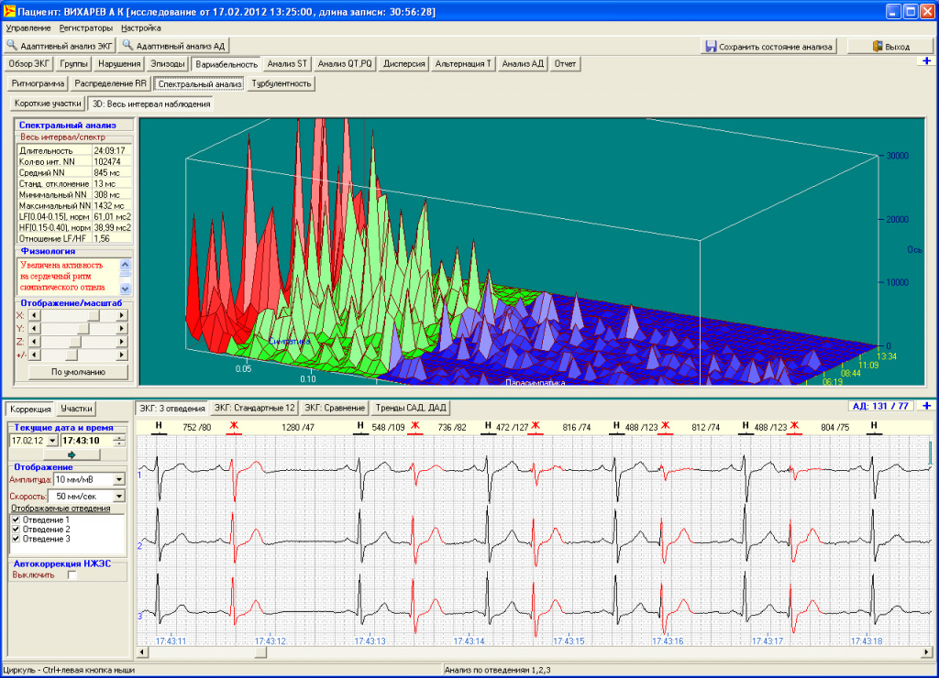Viewport: 939px width, 678px height.
Task: Click the Выход exit door button
Action: click(890, 46)
